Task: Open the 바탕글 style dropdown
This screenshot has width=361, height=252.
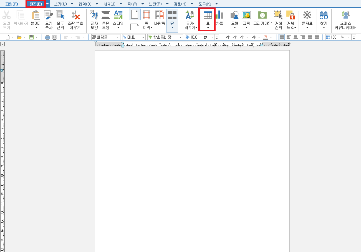Action: pyautogui.click(x=118, y=37)
